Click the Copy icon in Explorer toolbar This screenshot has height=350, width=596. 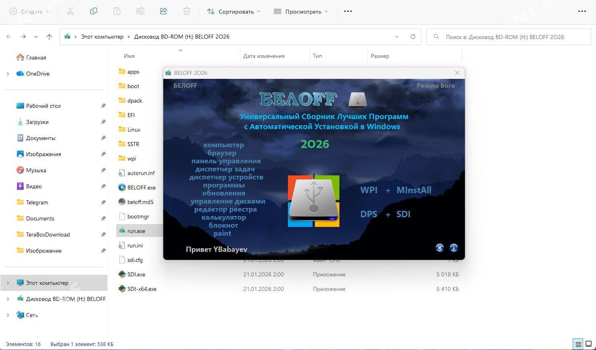point(94,11)
